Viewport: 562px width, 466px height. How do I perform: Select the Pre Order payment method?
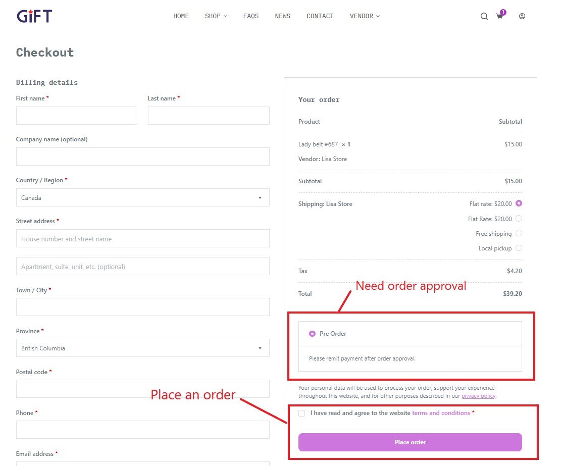tap(313, 334)
